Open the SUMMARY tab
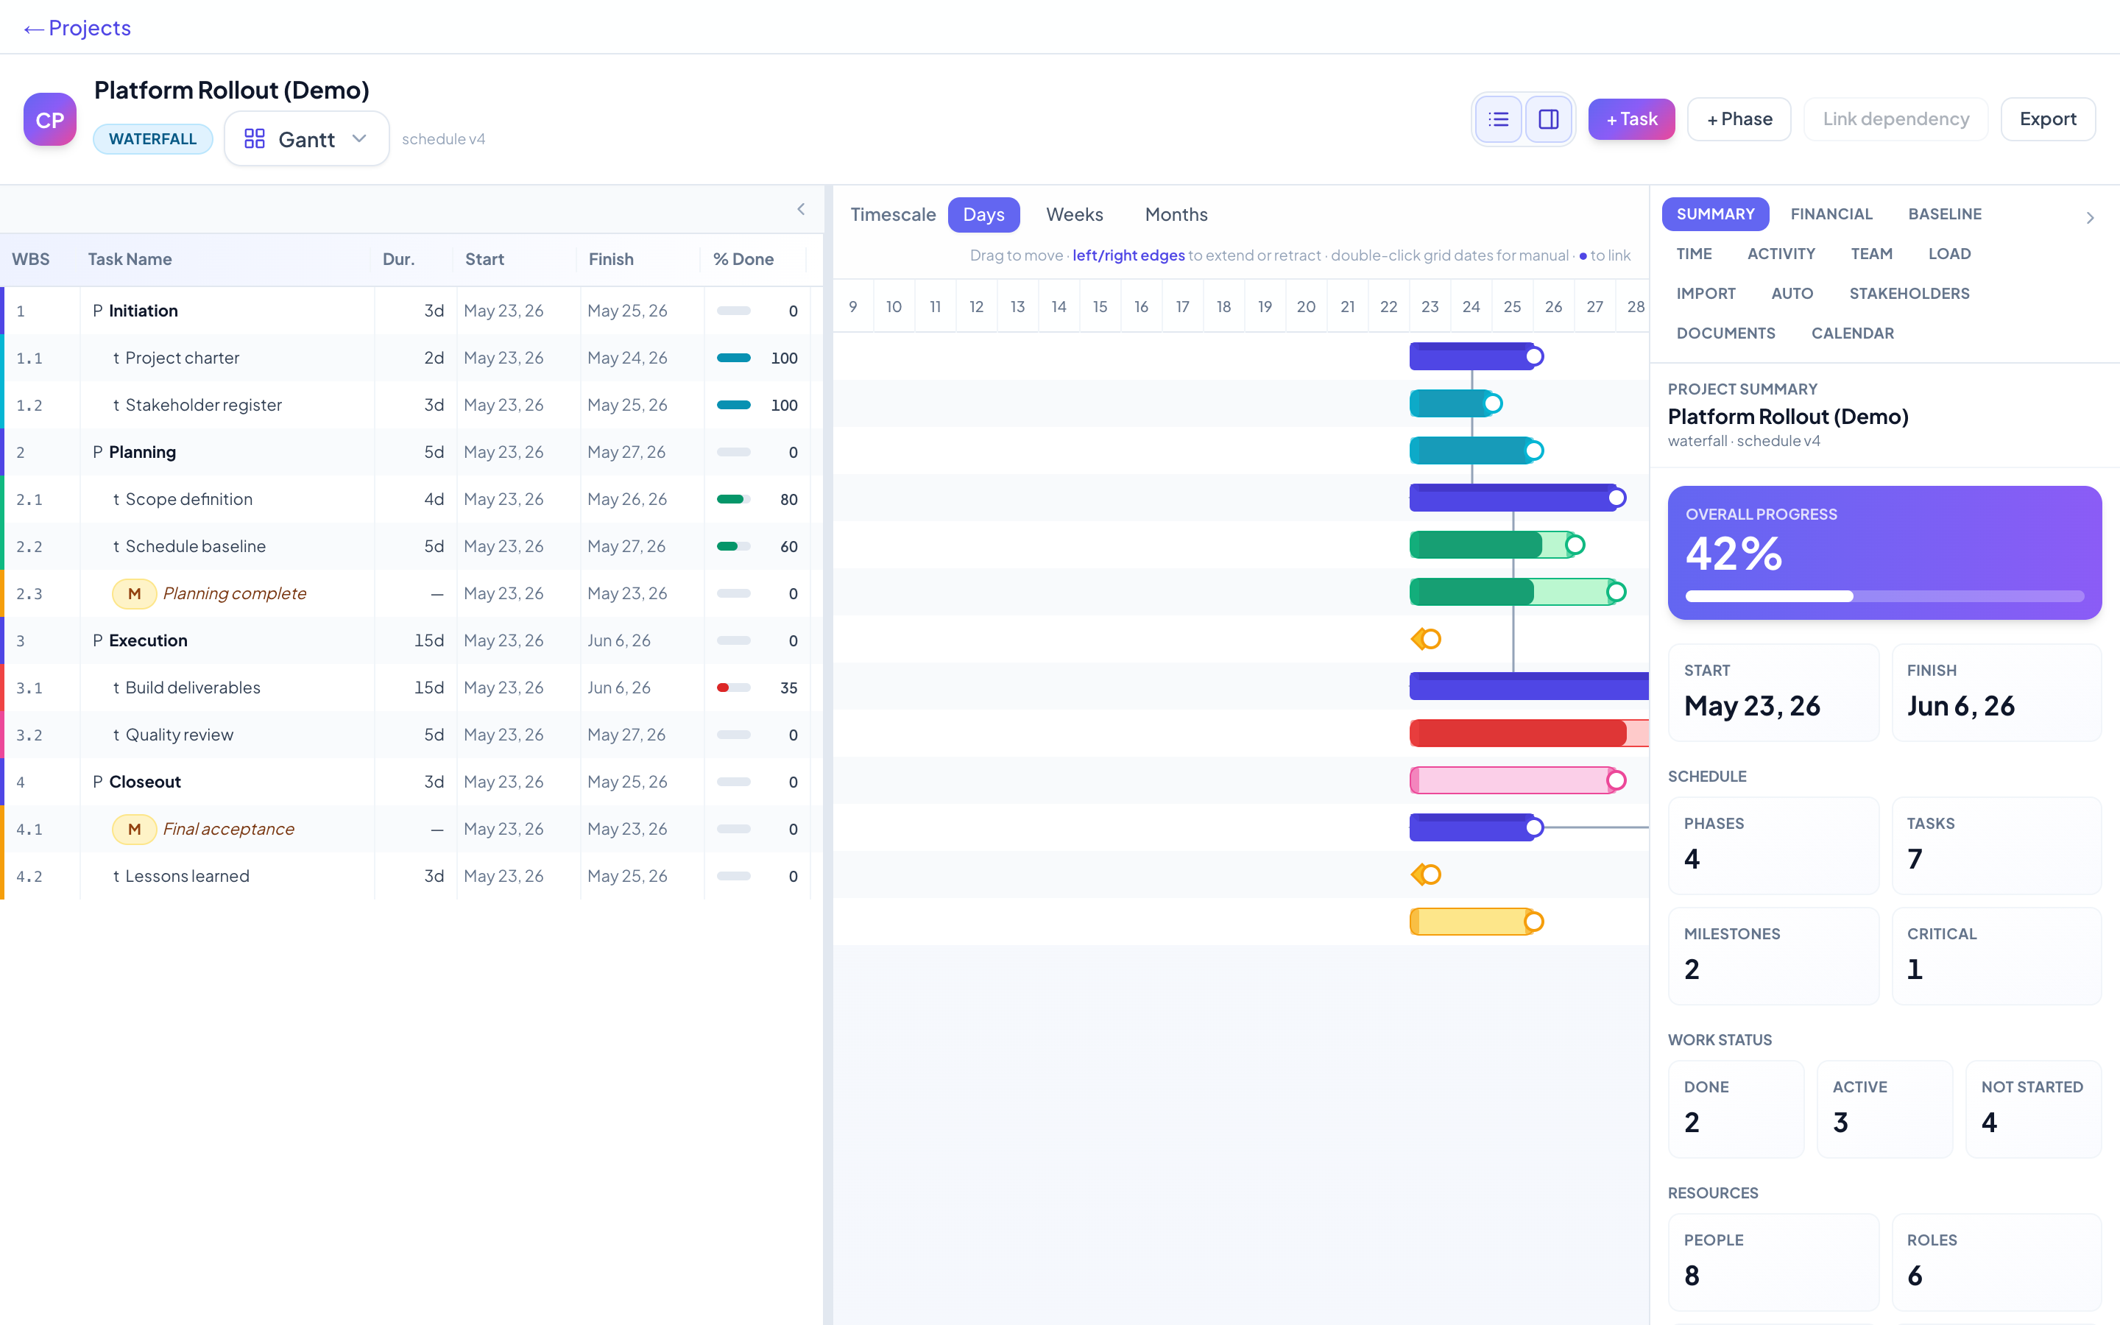The image size is (2120, 1325). (x=1715, y=215)
